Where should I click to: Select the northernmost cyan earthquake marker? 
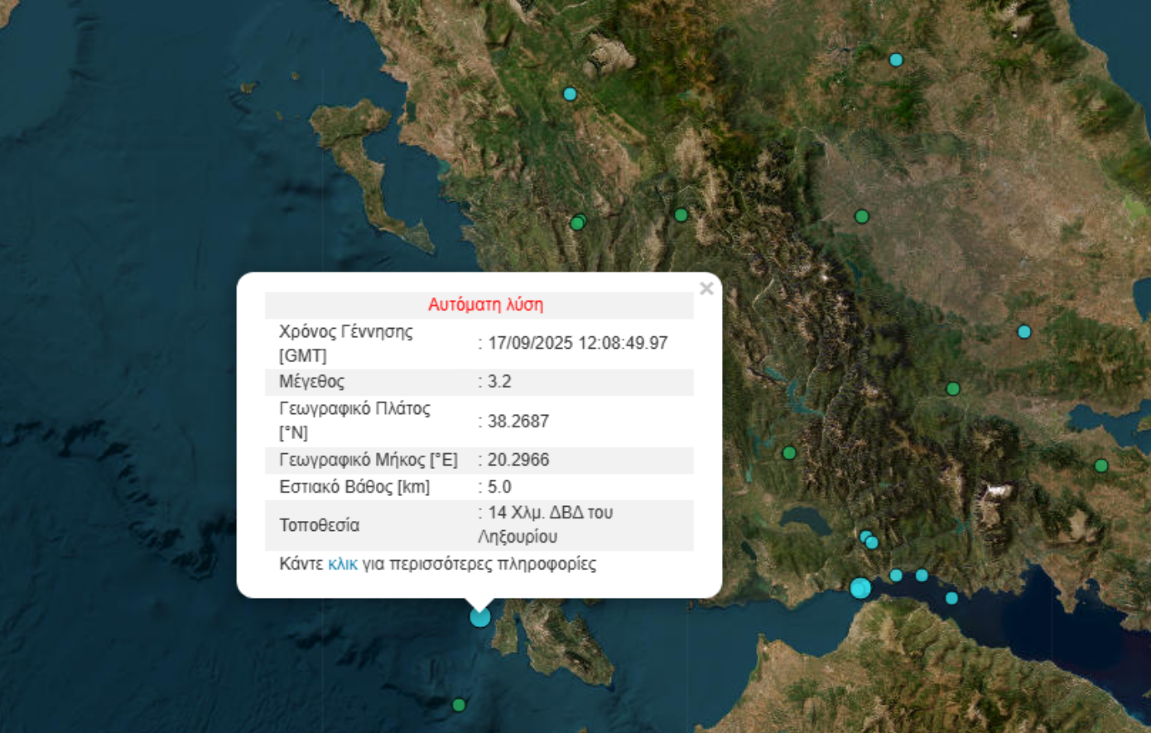click(x=896, y=60)
